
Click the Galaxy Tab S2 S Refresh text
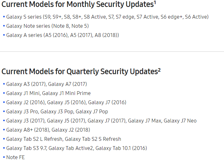96,139
